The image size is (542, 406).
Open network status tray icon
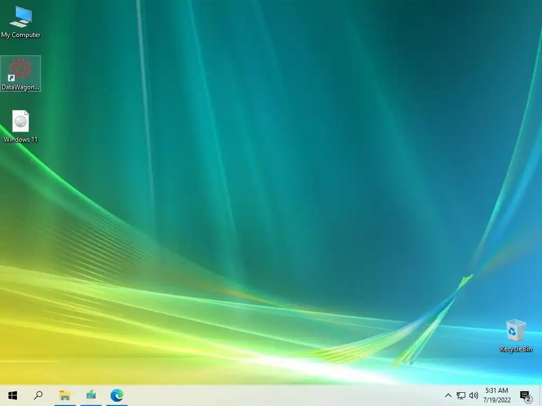[461, 395]
